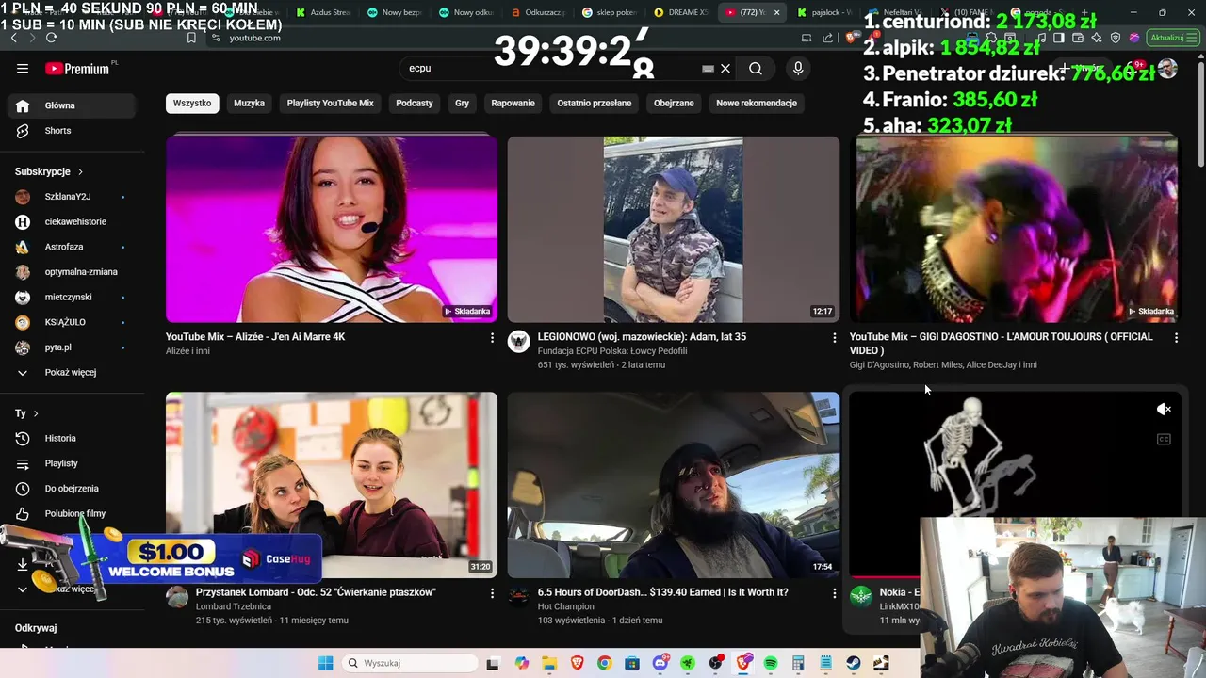This screenshot has width=1206, height=678.
Task: Open DoorDash 6.5 Hours video thumbnail
Action: pyautogui.click(x=674, y=484)
